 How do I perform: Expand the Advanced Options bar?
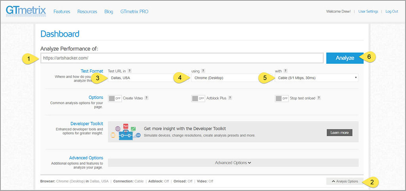tap(233, 163)
